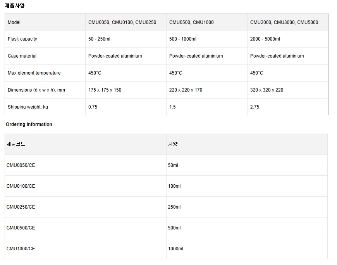This screenshot has width=337, height=265.
Task: Click the Flask capacity row label
Action: click(x=22, y=39)
